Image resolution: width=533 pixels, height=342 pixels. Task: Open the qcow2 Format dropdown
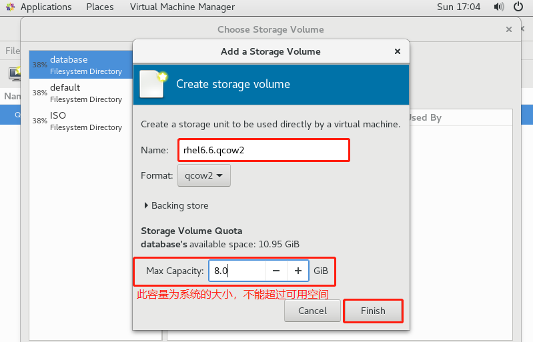point(204,176)
